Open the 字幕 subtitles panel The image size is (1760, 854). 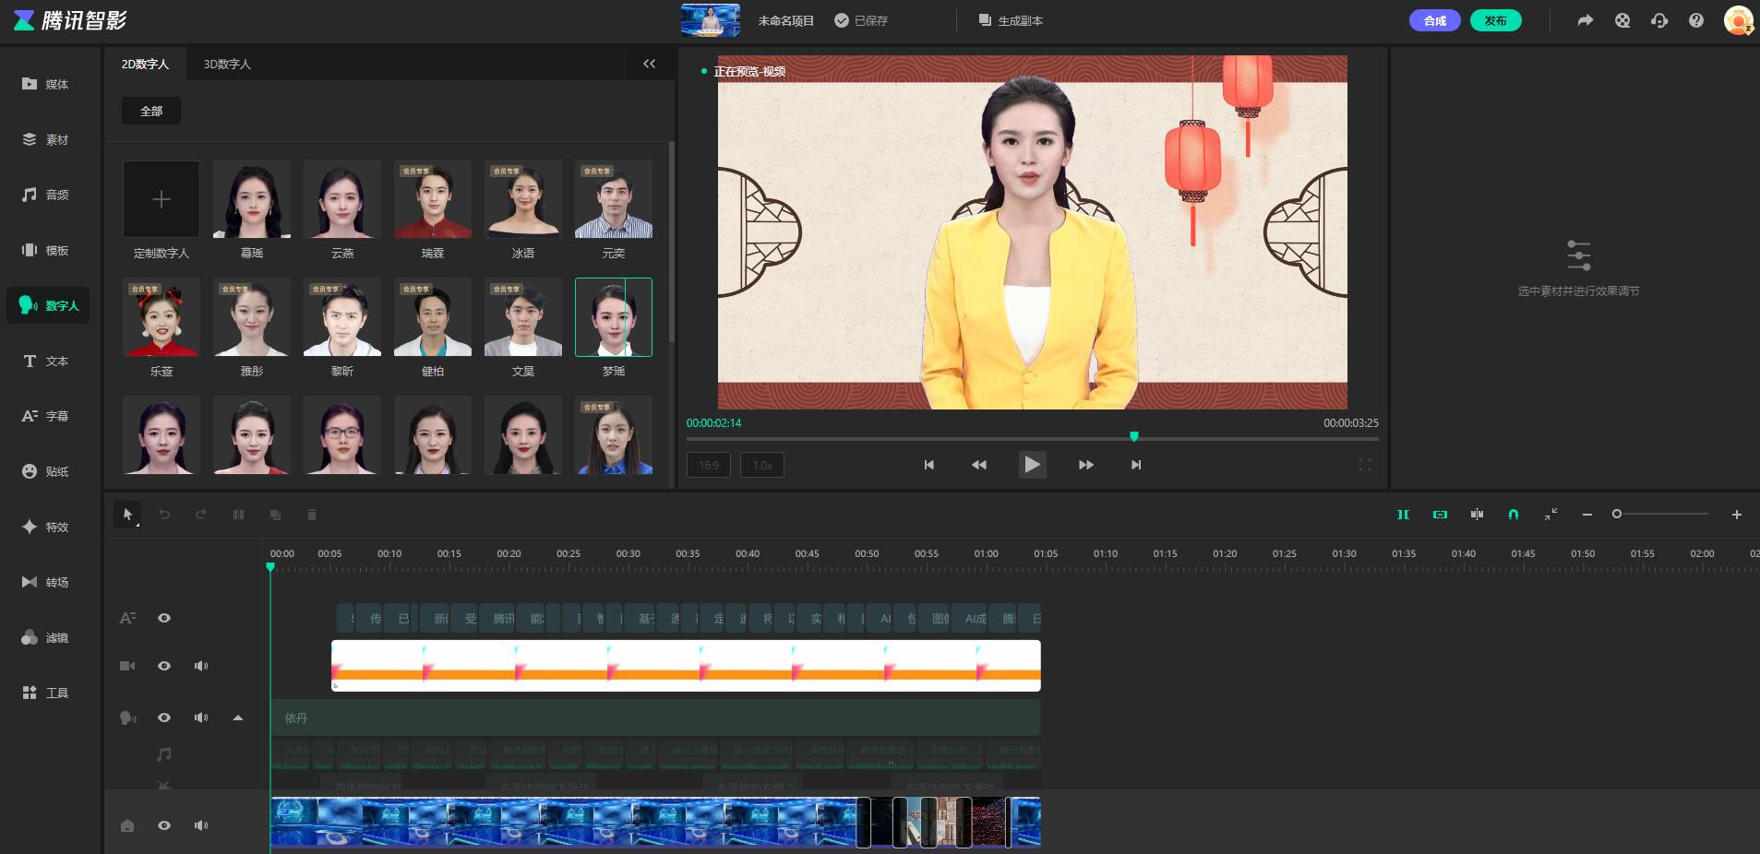[46, 416]
